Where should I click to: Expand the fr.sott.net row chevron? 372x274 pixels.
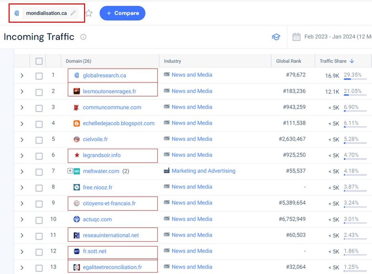(22, 252)
